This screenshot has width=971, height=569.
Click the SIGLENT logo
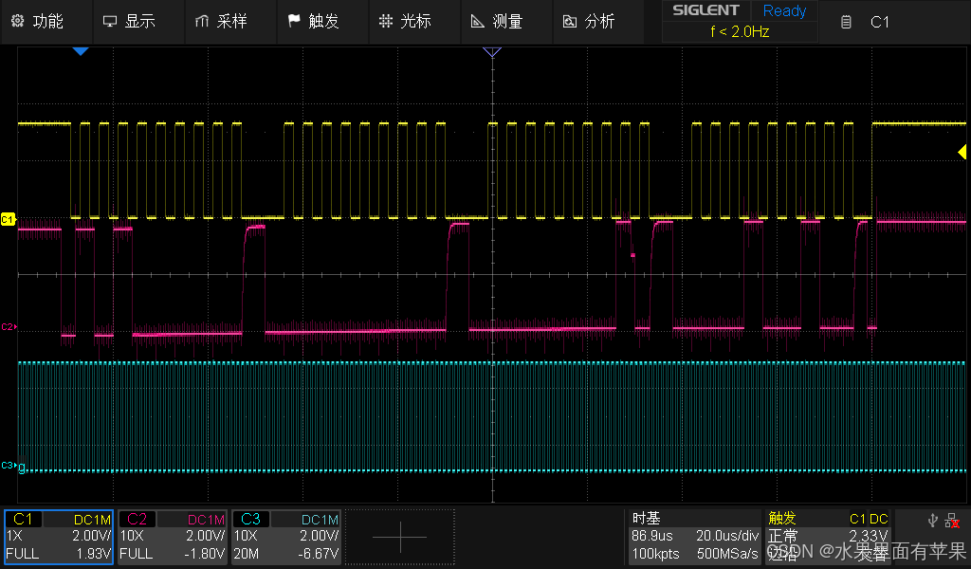[x=705, y=9]
